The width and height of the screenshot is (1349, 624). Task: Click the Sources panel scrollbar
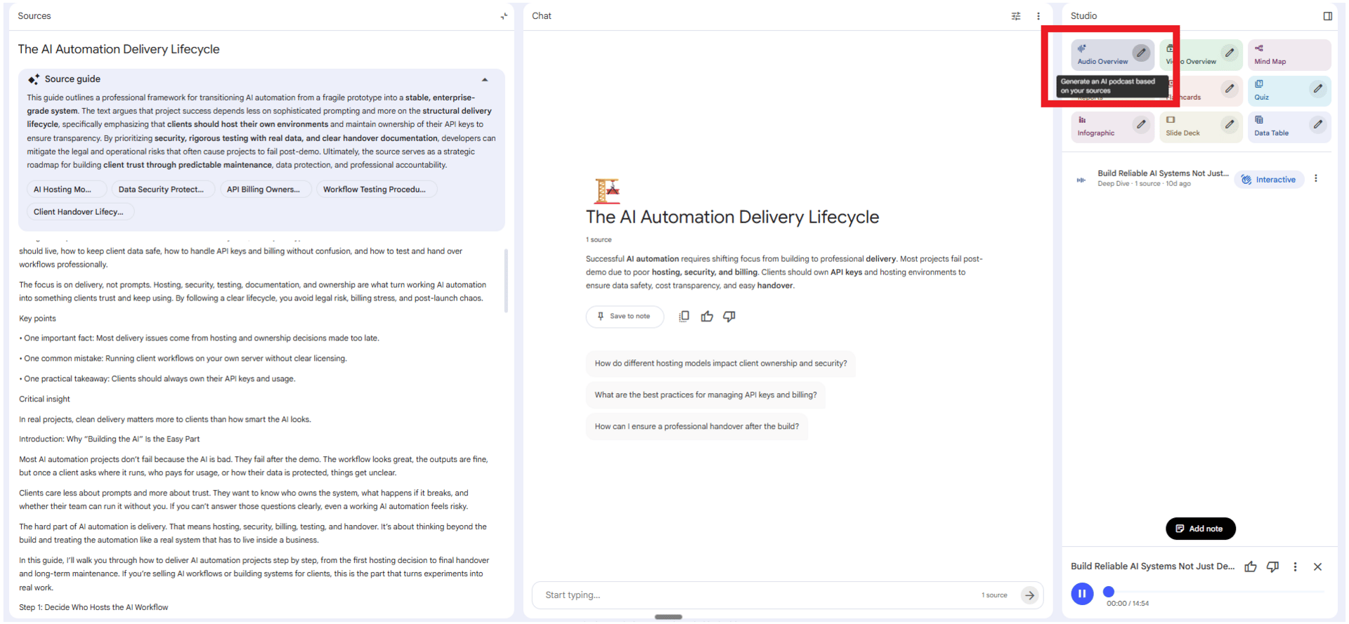coord(506,279)
